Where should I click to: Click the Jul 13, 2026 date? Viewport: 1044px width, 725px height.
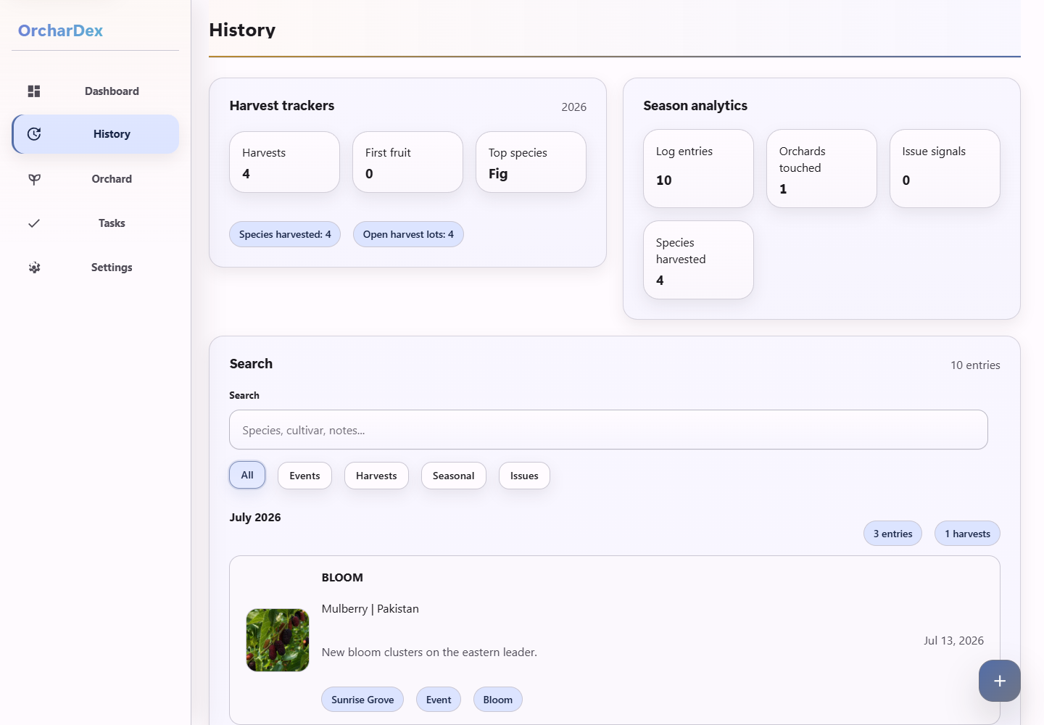(x=953, y=641)
